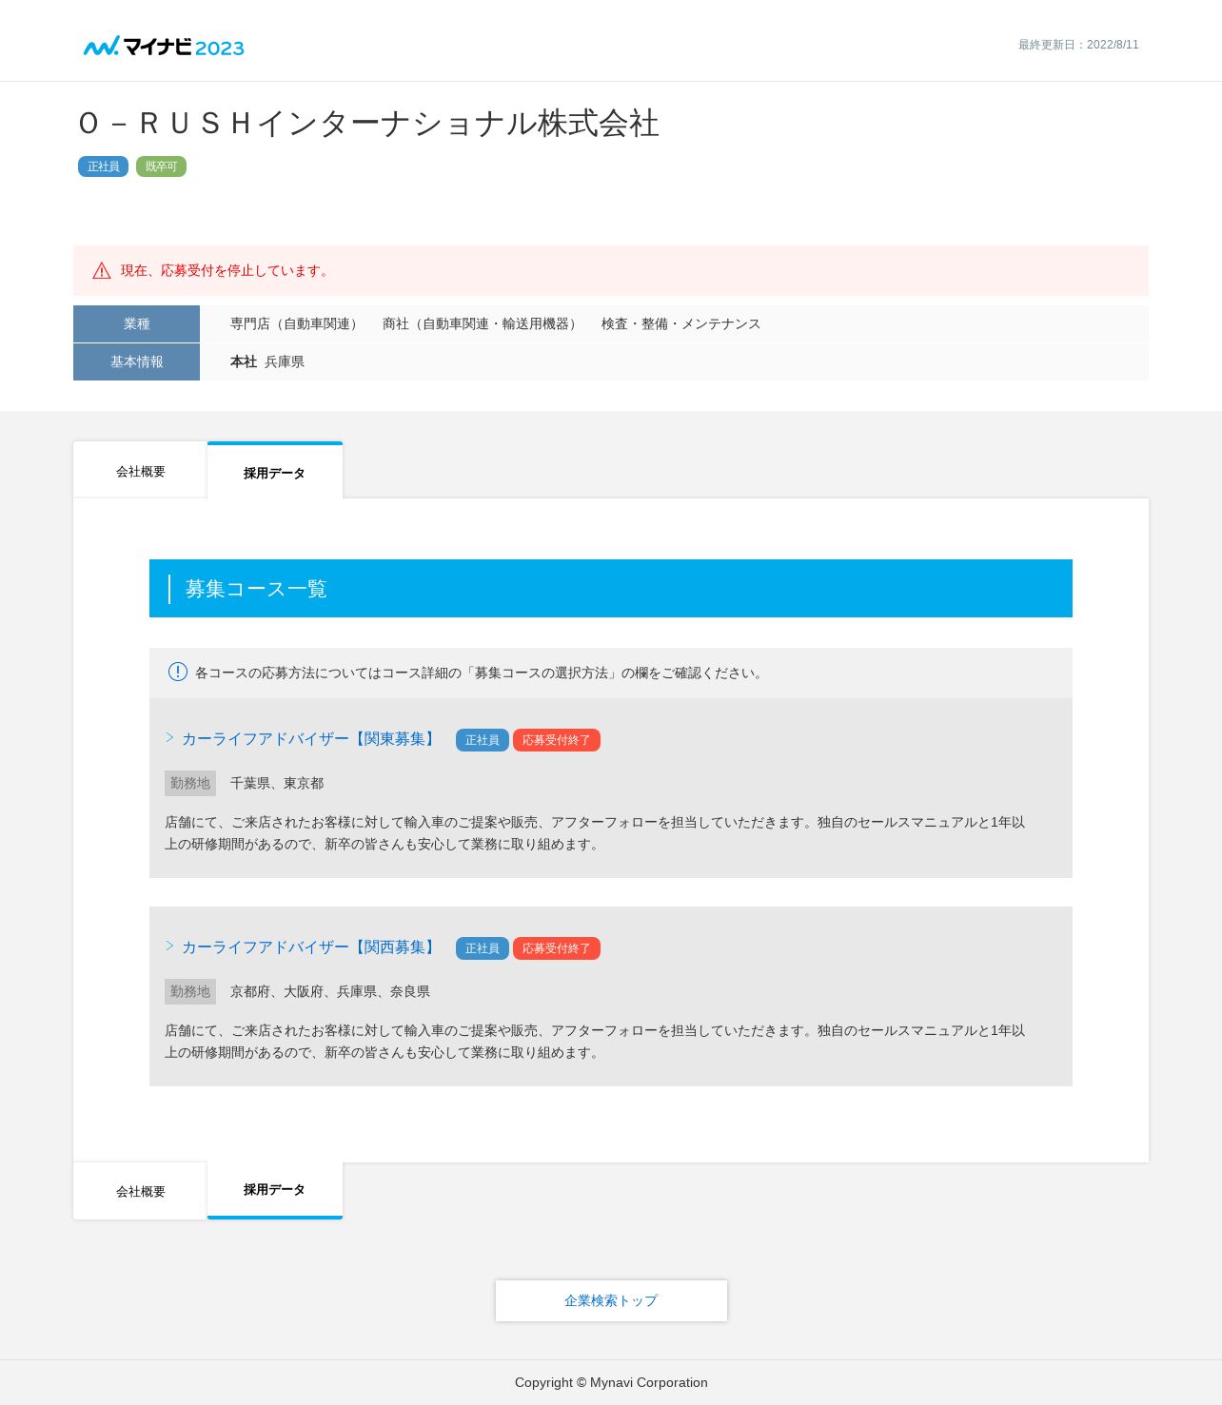The image size is (1222, 1405).
Task: Open カーライフアドバイザー【関東募集】 course link
Action: click(310, 739)
